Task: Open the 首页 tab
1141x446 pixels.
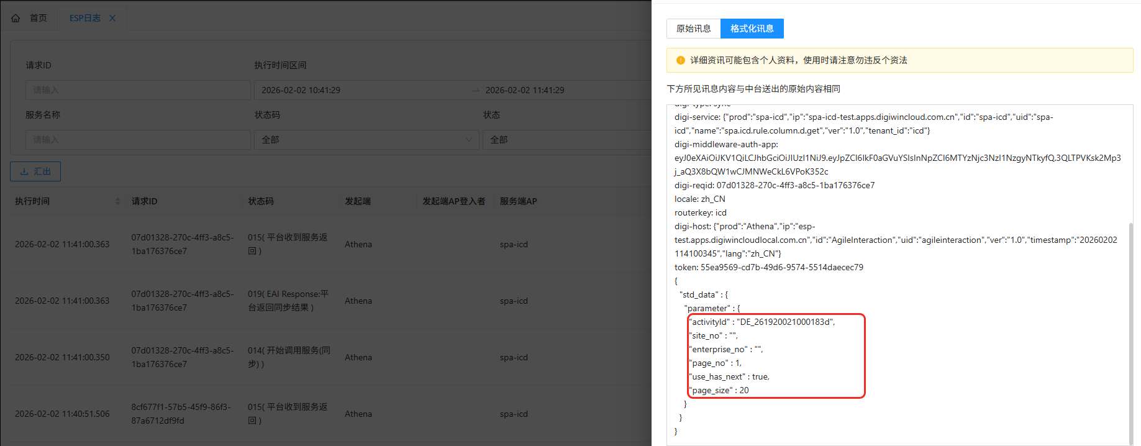Action: point(38,18)
